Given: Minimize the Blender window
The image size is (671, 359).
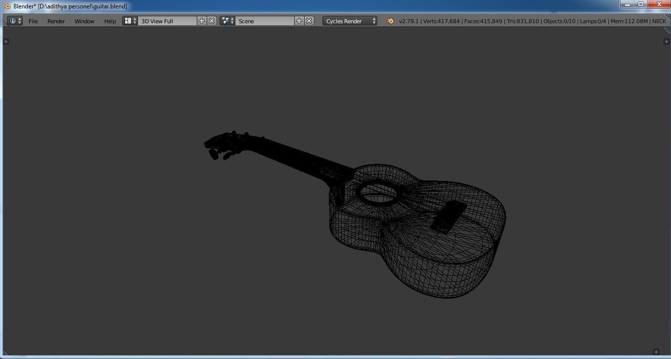Looking at the screenshot, I should [627, 4].
